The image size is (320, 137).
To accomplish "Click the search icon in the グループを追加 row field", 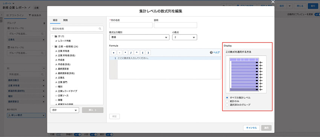I will [42, 33].
